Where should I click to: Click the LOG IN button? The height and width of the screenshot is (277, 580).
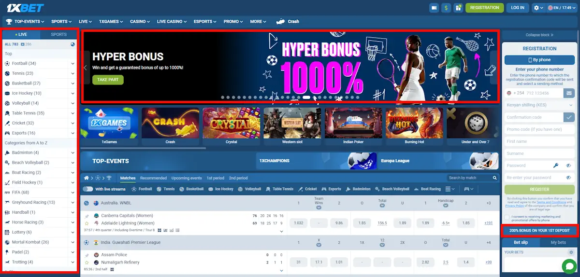[x=518, y=8]
